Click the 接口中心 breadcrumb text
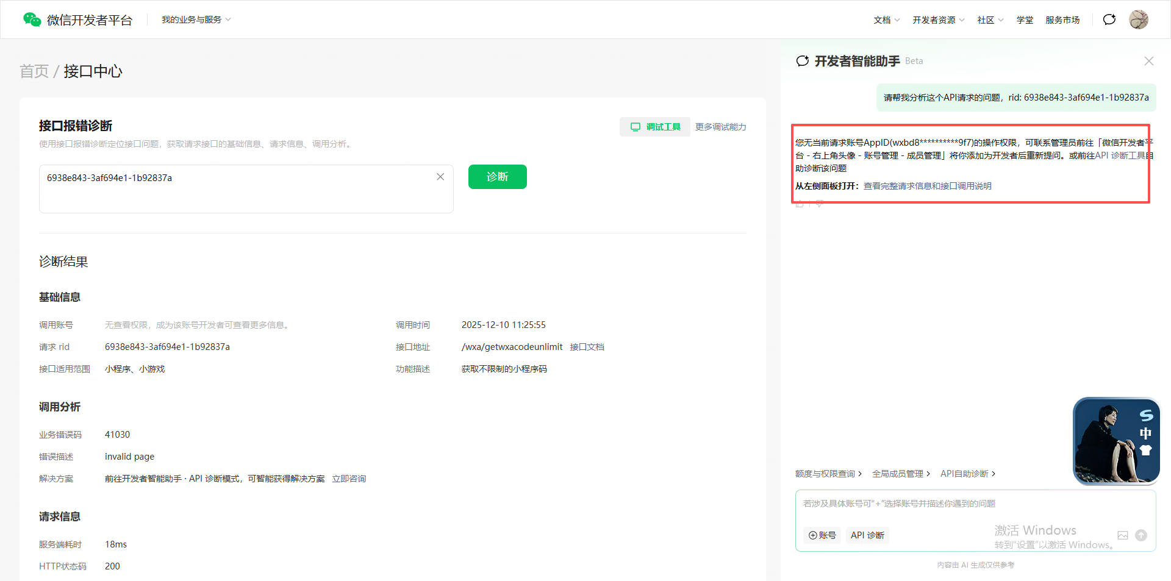The image size is (1171, 581). pos(93,71)
